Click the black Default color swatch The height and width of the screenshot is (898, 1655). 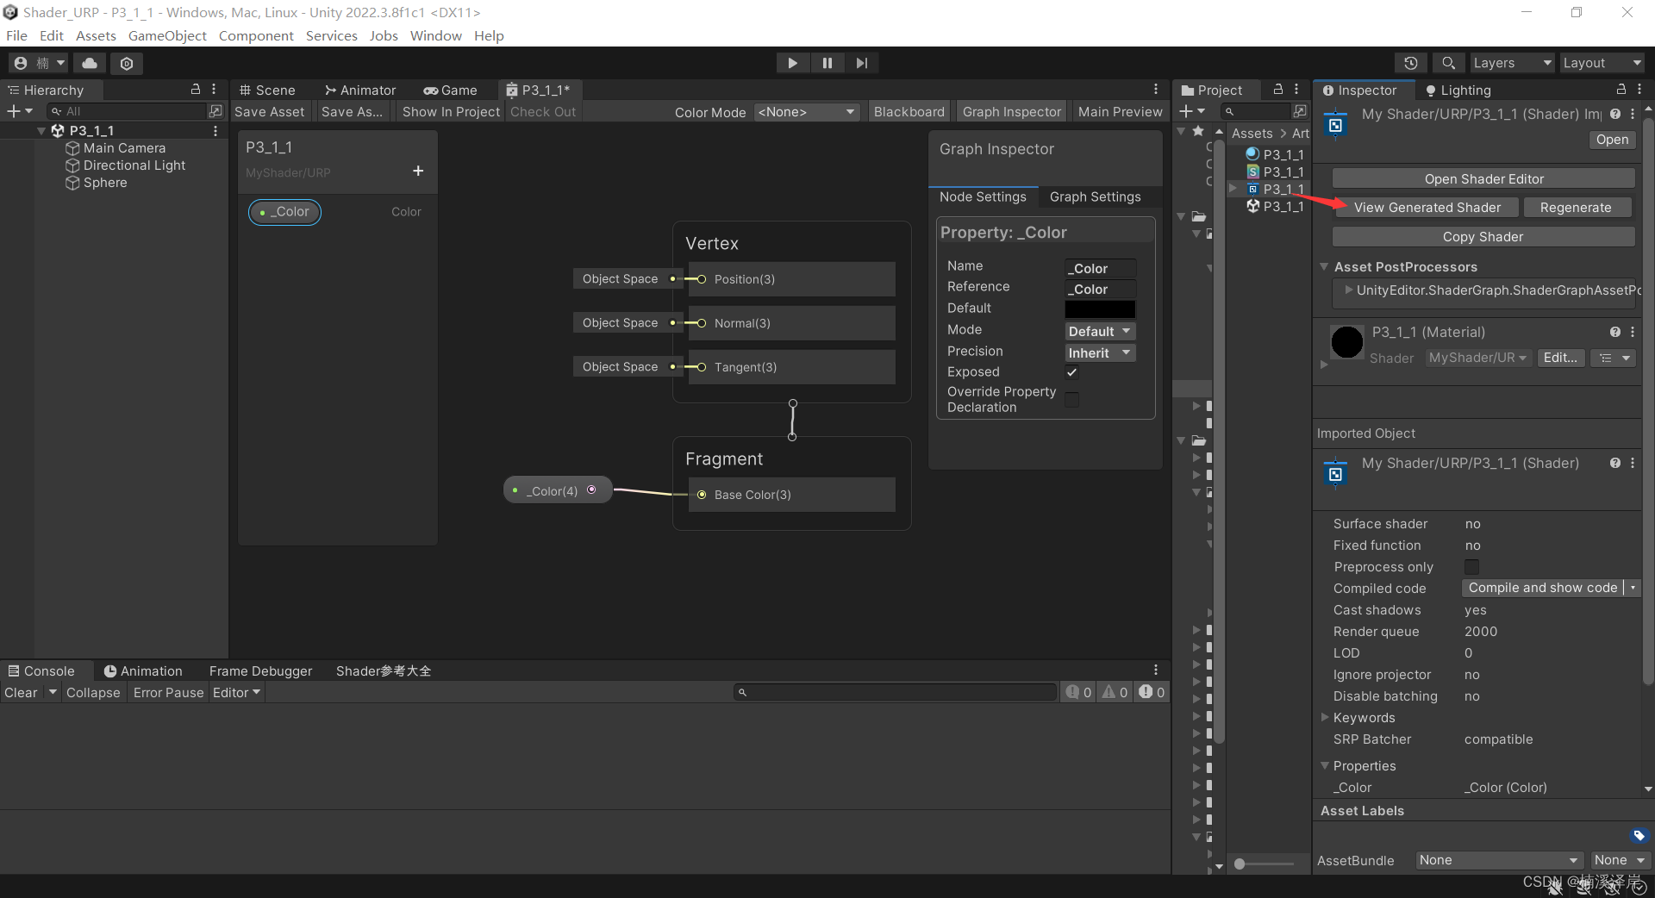click(x=1100, y=309)
